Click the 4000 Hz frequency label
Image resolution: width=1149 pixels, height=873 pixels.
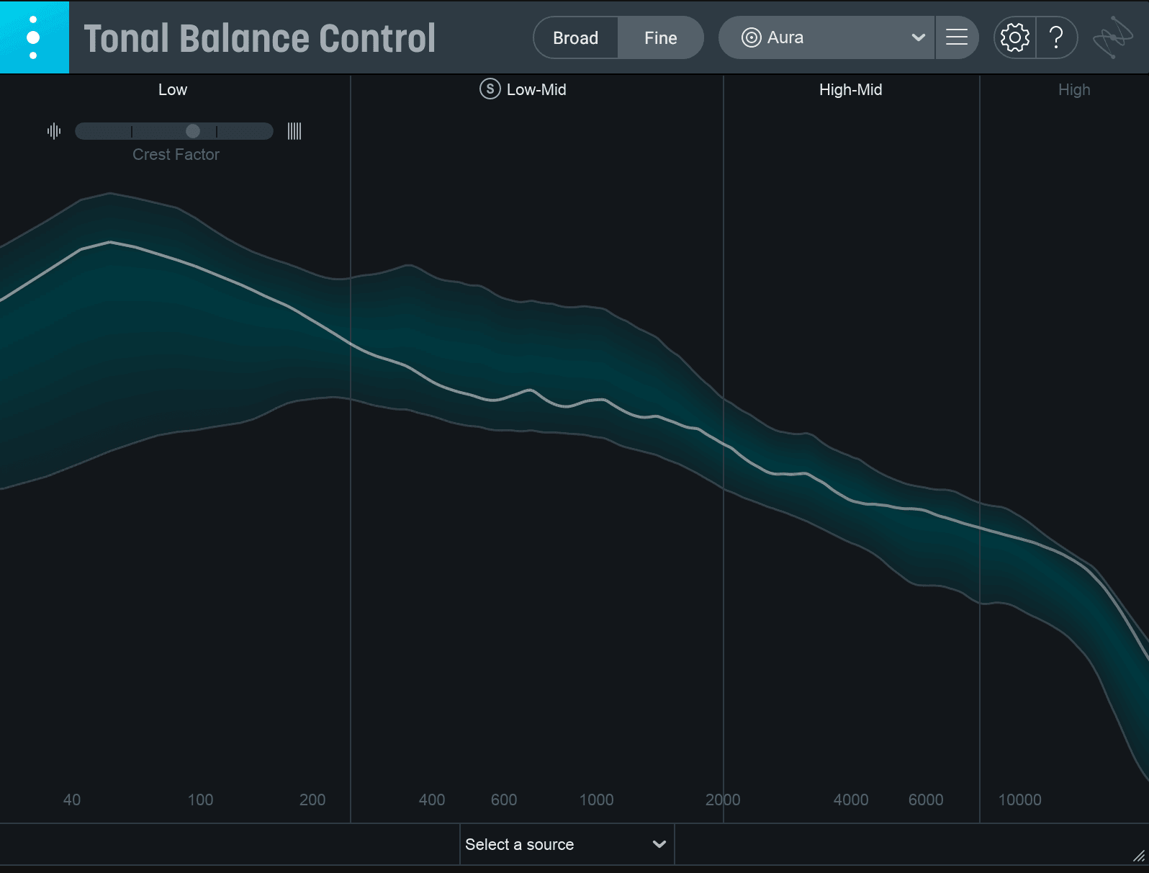pos(851,800)
